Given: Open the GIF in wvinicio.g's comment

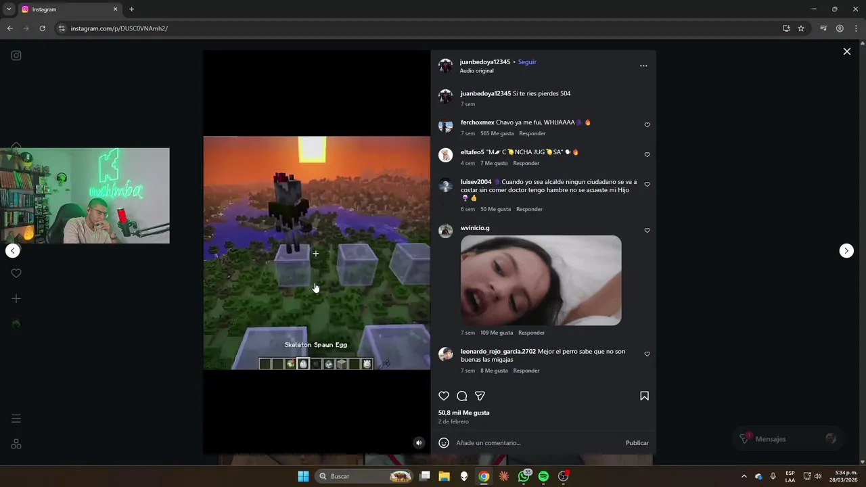Looking at the screenshot, I should (x=541, y=280).
